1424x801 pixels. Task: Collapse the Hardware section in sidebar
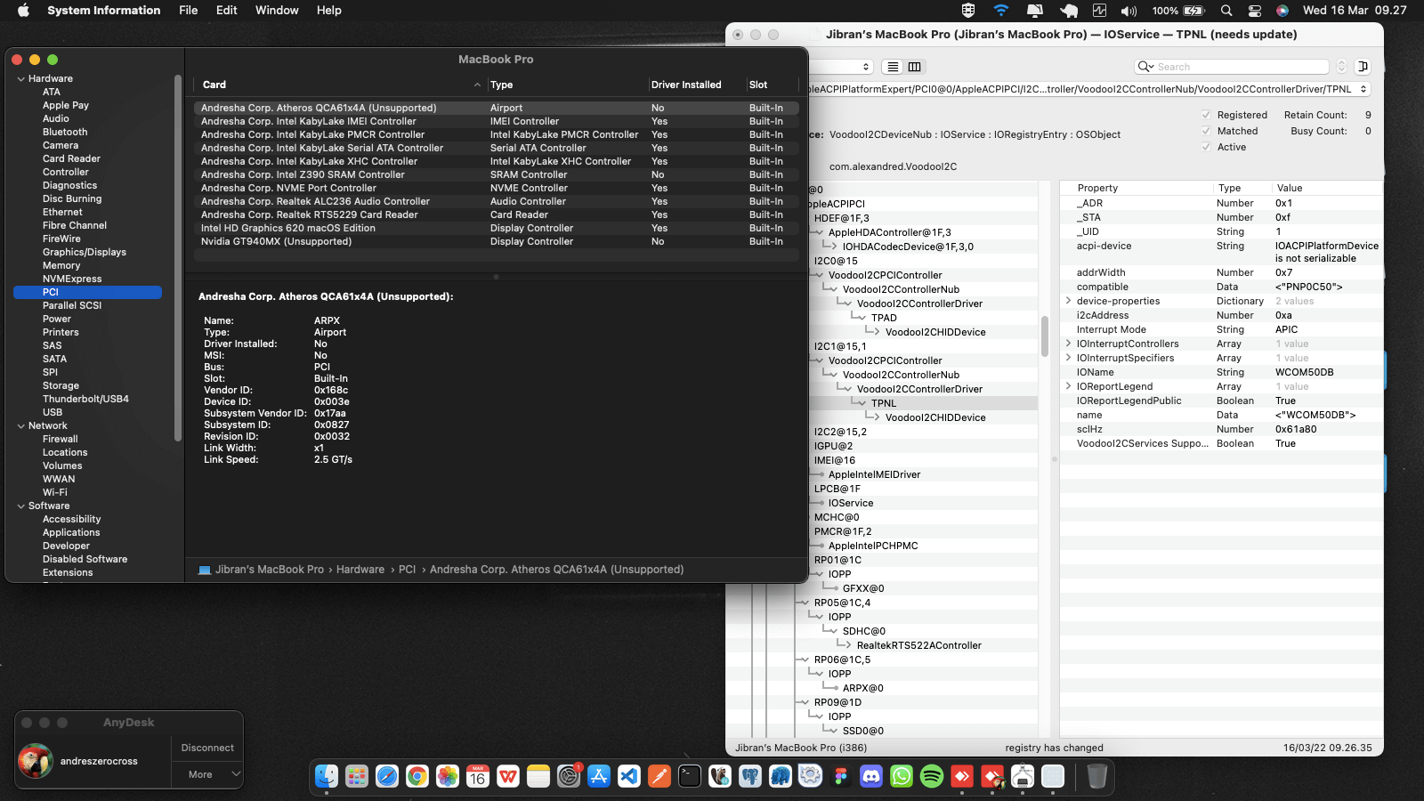pos(21,79)
